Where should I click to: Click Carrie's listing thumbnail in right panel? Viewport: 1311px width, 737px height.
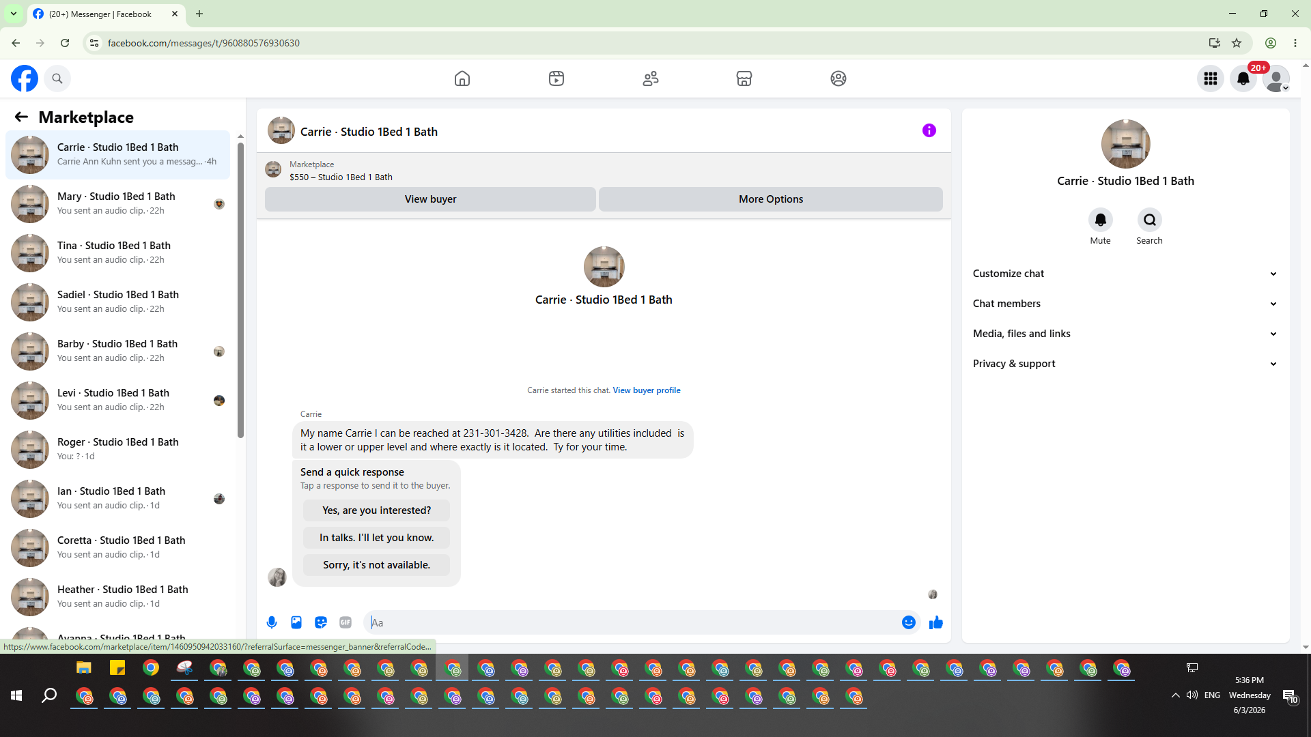[x=1126, y=144]
